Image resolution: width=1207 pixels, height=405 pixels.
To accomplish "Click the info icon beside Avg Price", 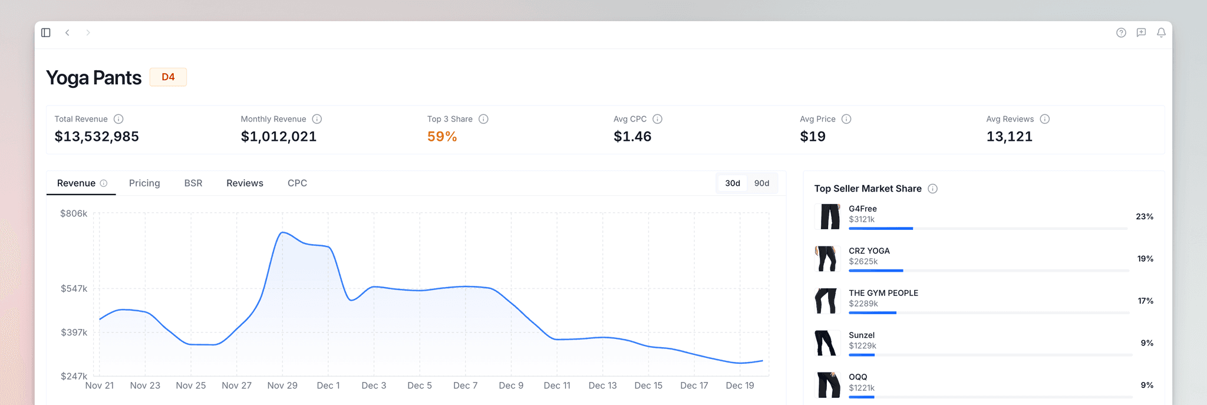I will click(x=846, y=119).
